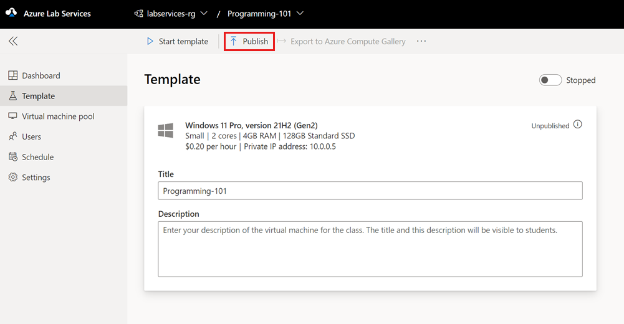Click Export to Azure Compute Gallery
The width and height of the screenshot is (624, 324).
click(347, 41)
